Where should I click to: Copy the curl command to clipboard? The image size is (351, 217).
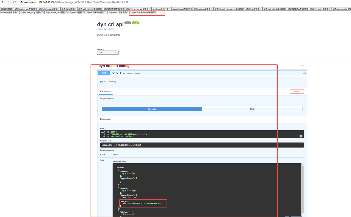pos(301,136)
